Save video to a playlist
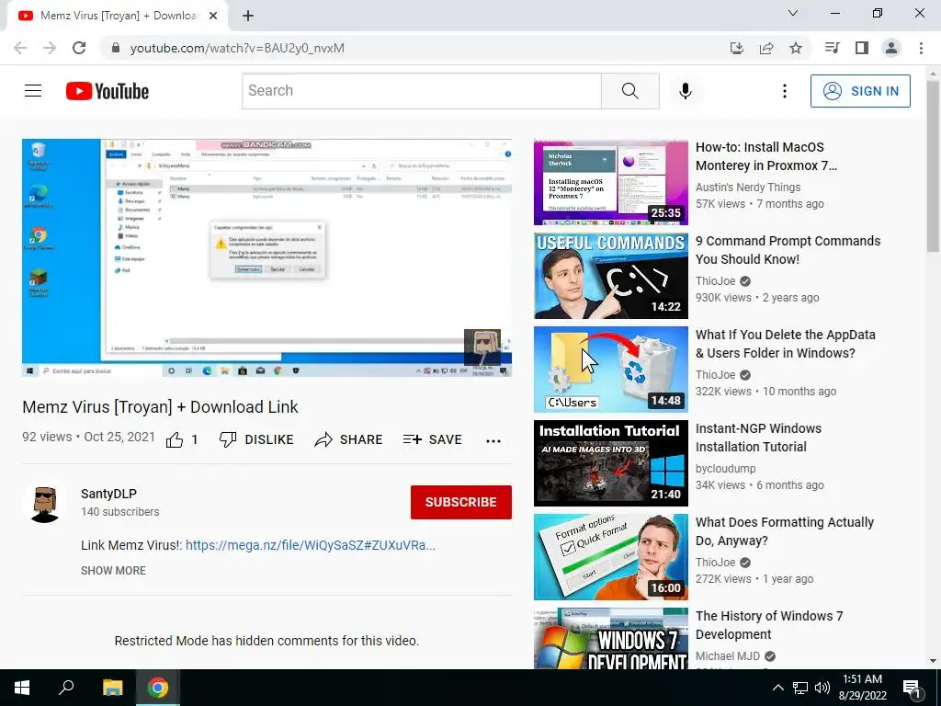The width and height of the screenshot is (941, 706). 432,439
